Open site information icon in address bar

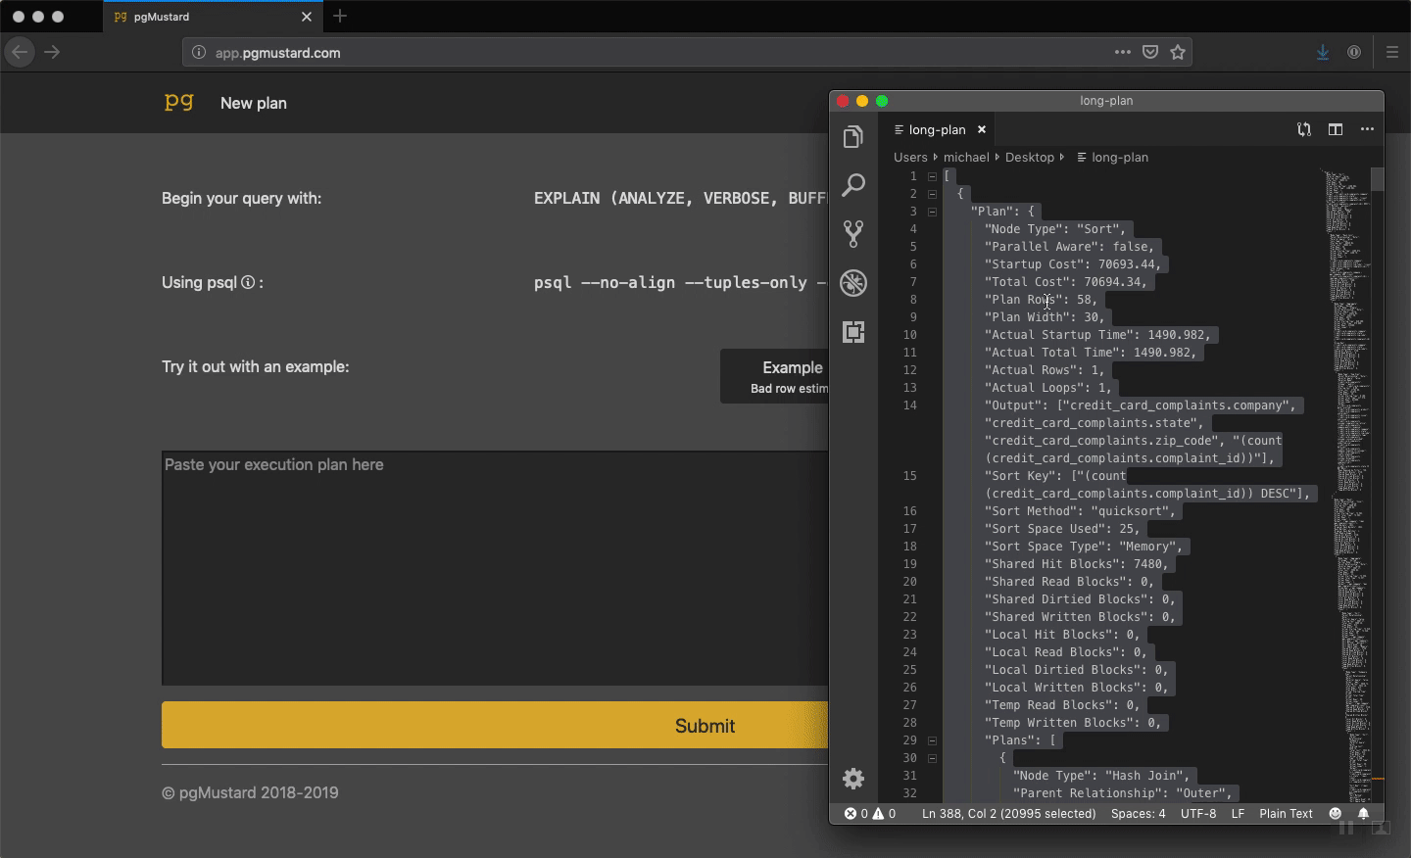(199, 53)
